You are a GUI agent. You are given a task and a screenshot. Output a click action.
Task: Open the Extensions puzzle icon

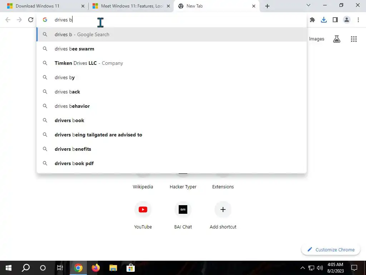(x=312, y=20)
